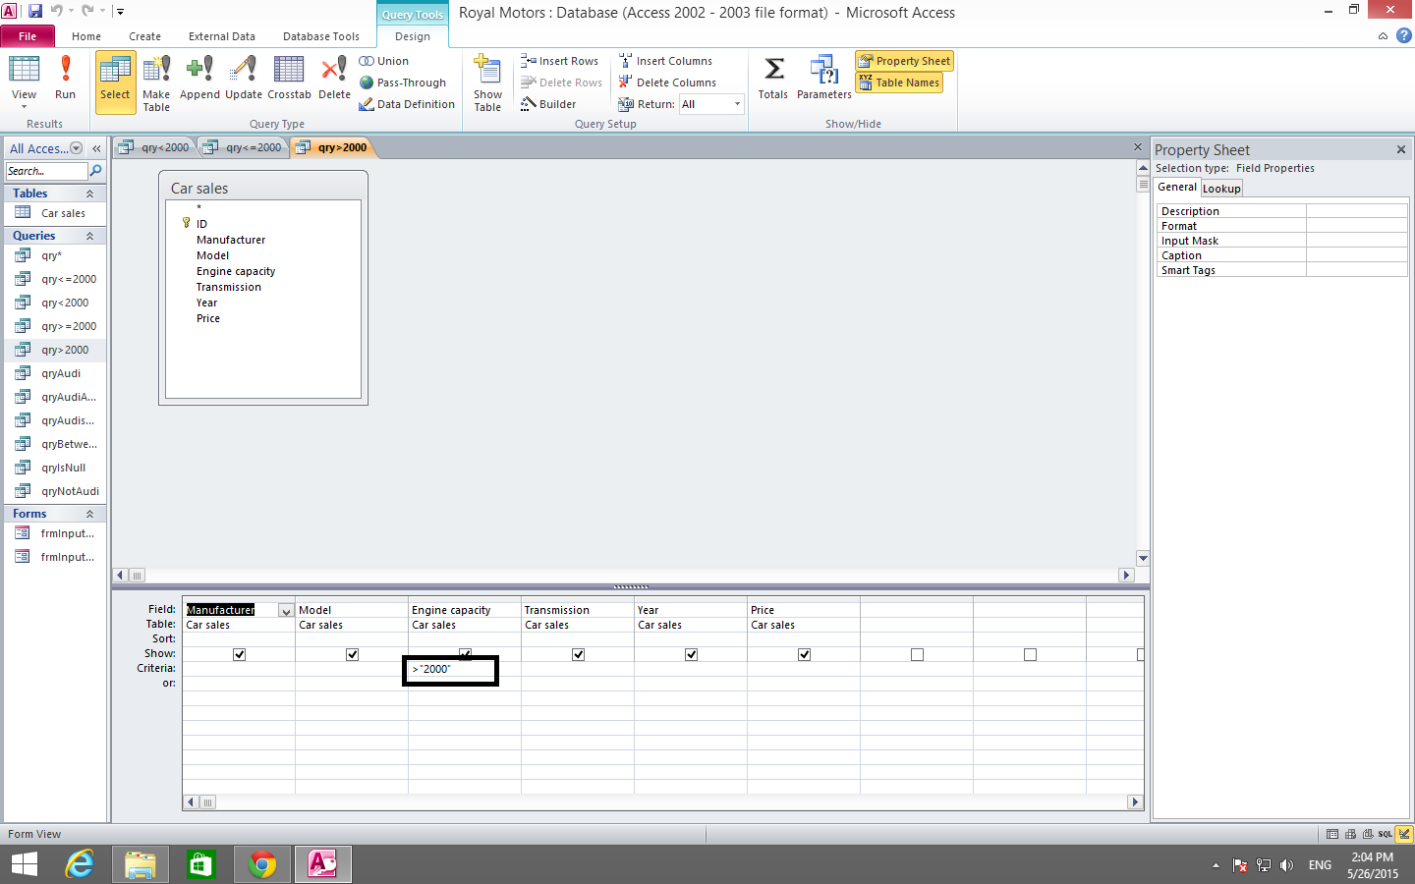Open the query Parameters dialog

[x=823, y=79]
